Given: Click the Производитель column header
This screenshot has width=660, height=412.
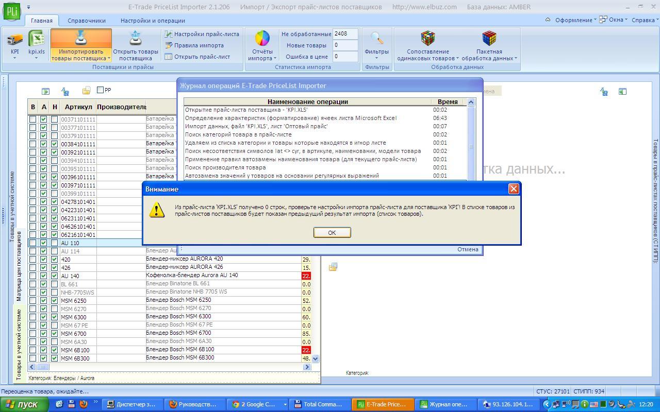Looking at the screenshot, I should (x=121, y=107).
